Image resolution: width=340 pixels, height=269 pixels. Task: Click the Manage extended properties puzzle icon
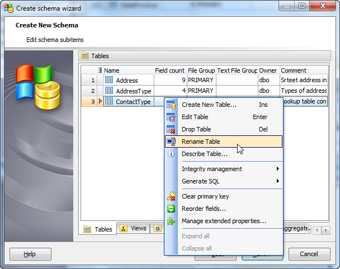coord(171,221)
